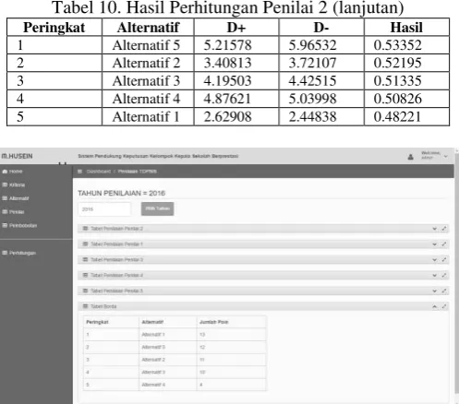Expand Tabel Penilaian Penilai 2 with chevron
The image size is (459, 404).
[x=434, y=229]
